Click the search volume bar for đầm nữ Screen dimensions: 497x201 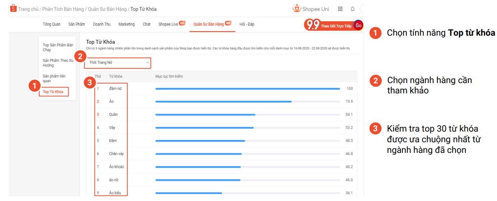(x=247, y=89)
